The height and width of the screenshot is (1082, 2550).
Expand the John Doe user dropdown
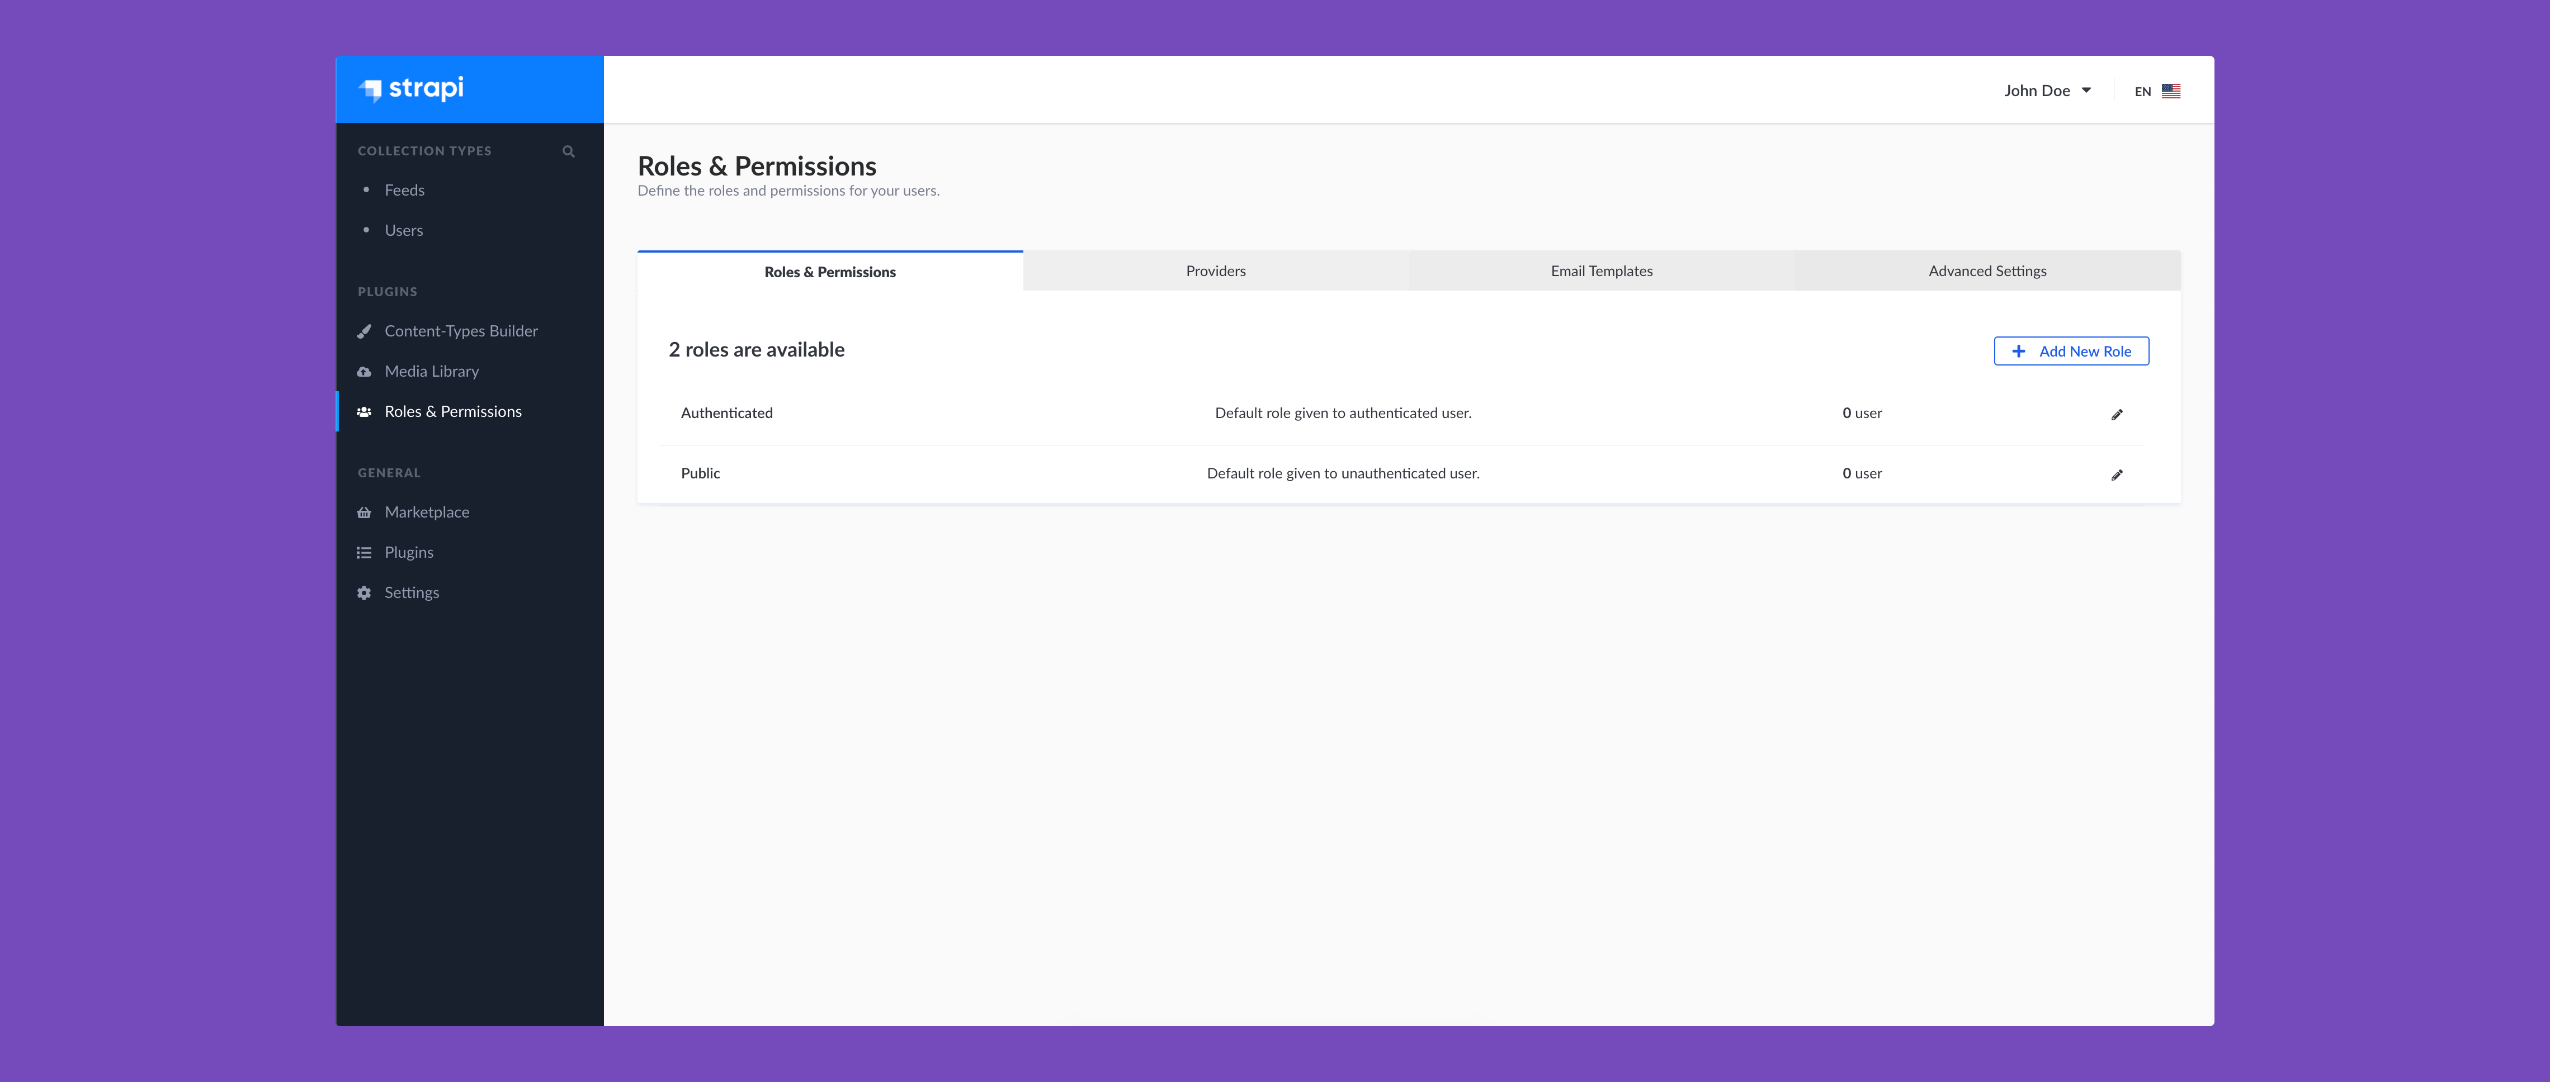coord(2046,89)
